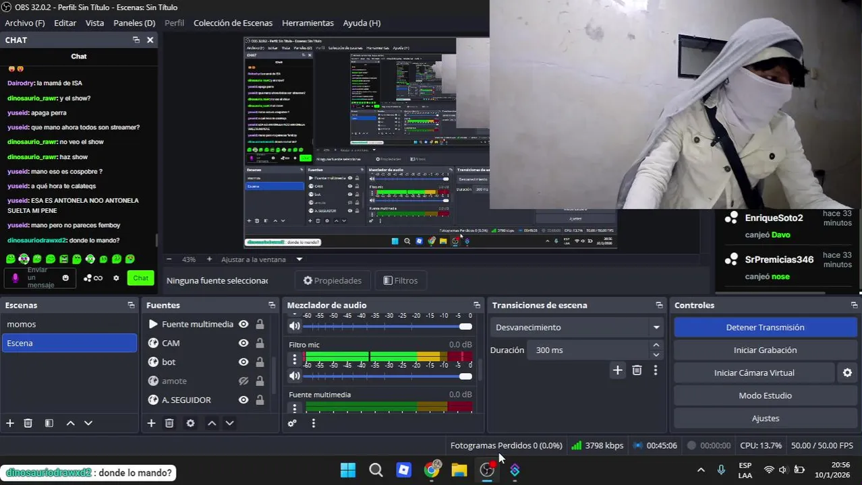Decrease transition duration with down arrow
Image resolution: width=862 pixels, height=485 pixels.
coord(656,354)
